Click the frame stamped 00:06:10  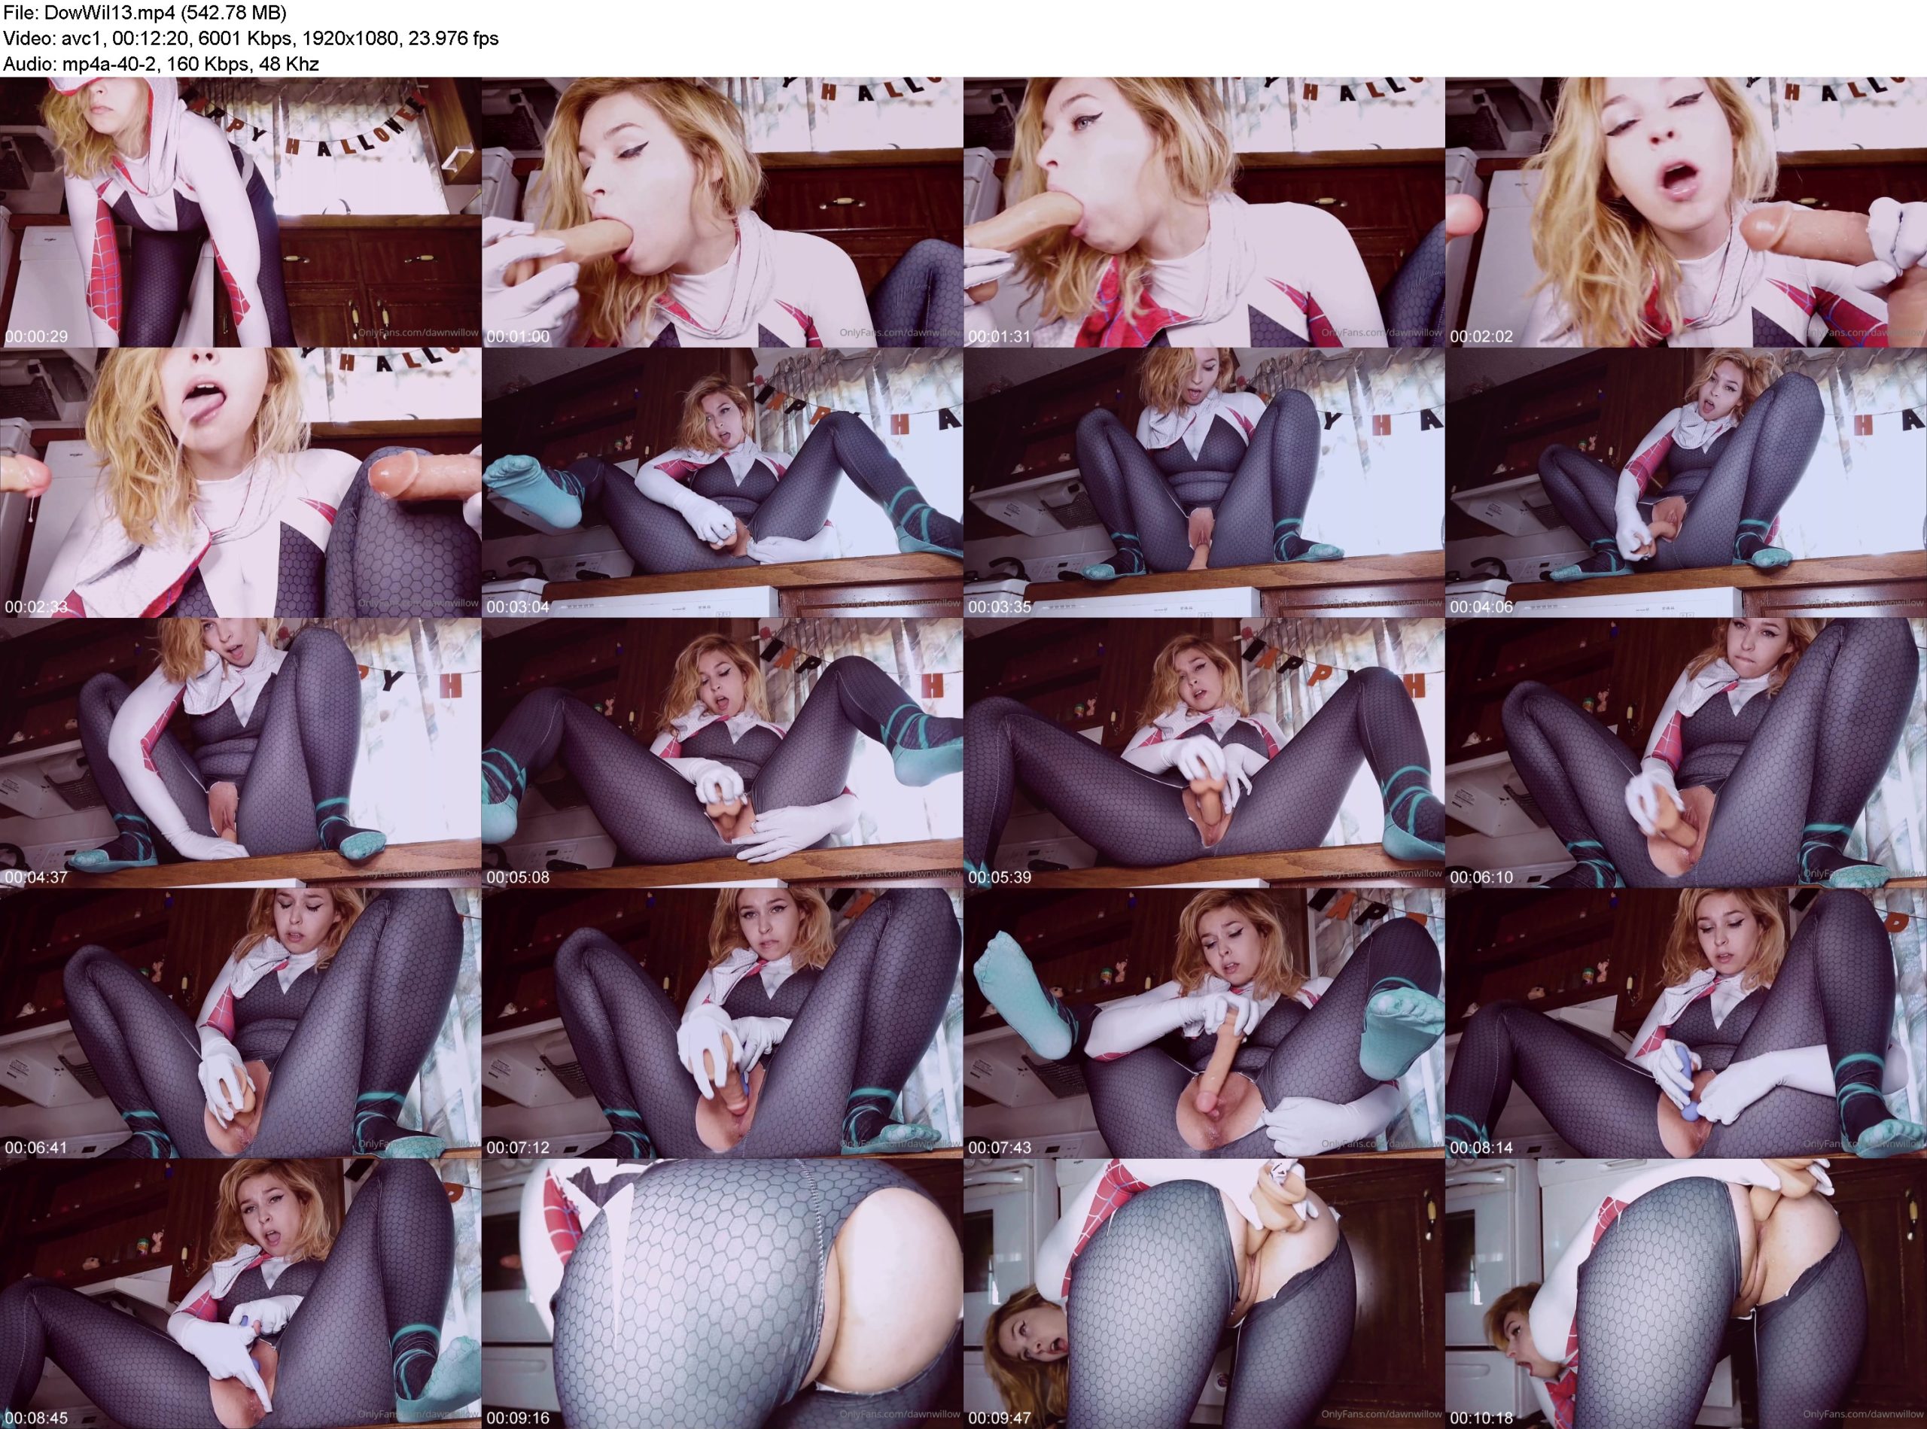click(x=1685, y=753)
